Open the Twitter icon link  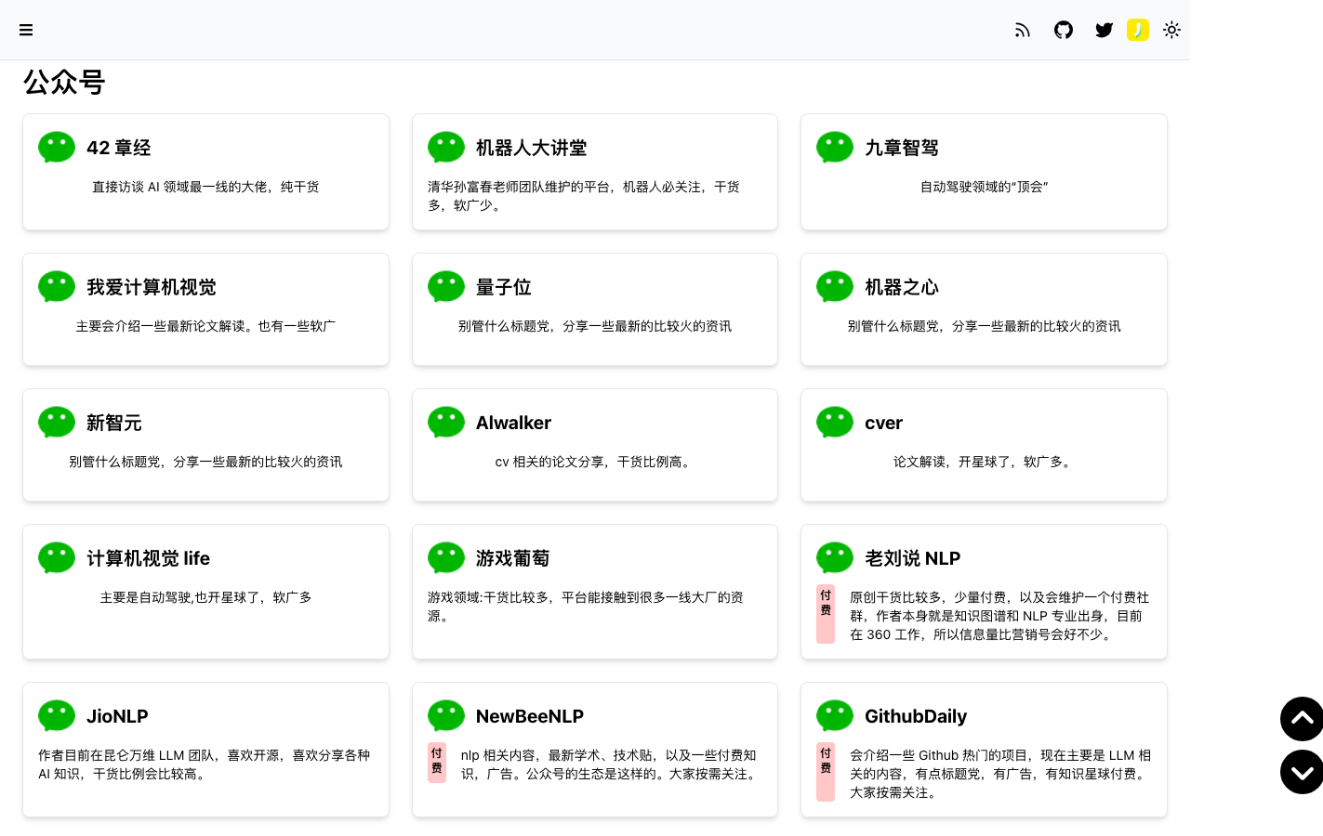coord(1105,30)
